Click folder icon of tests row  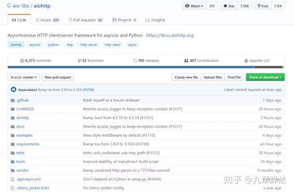tap(13, 153)
